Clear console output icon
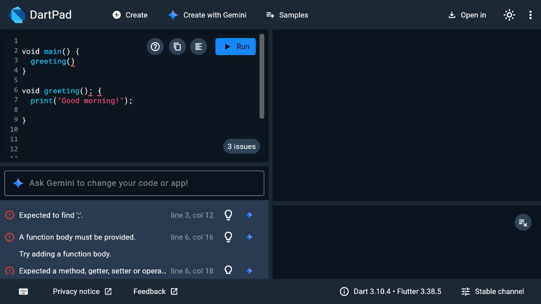This screenshot has height=304, width=541. [523, 222]
